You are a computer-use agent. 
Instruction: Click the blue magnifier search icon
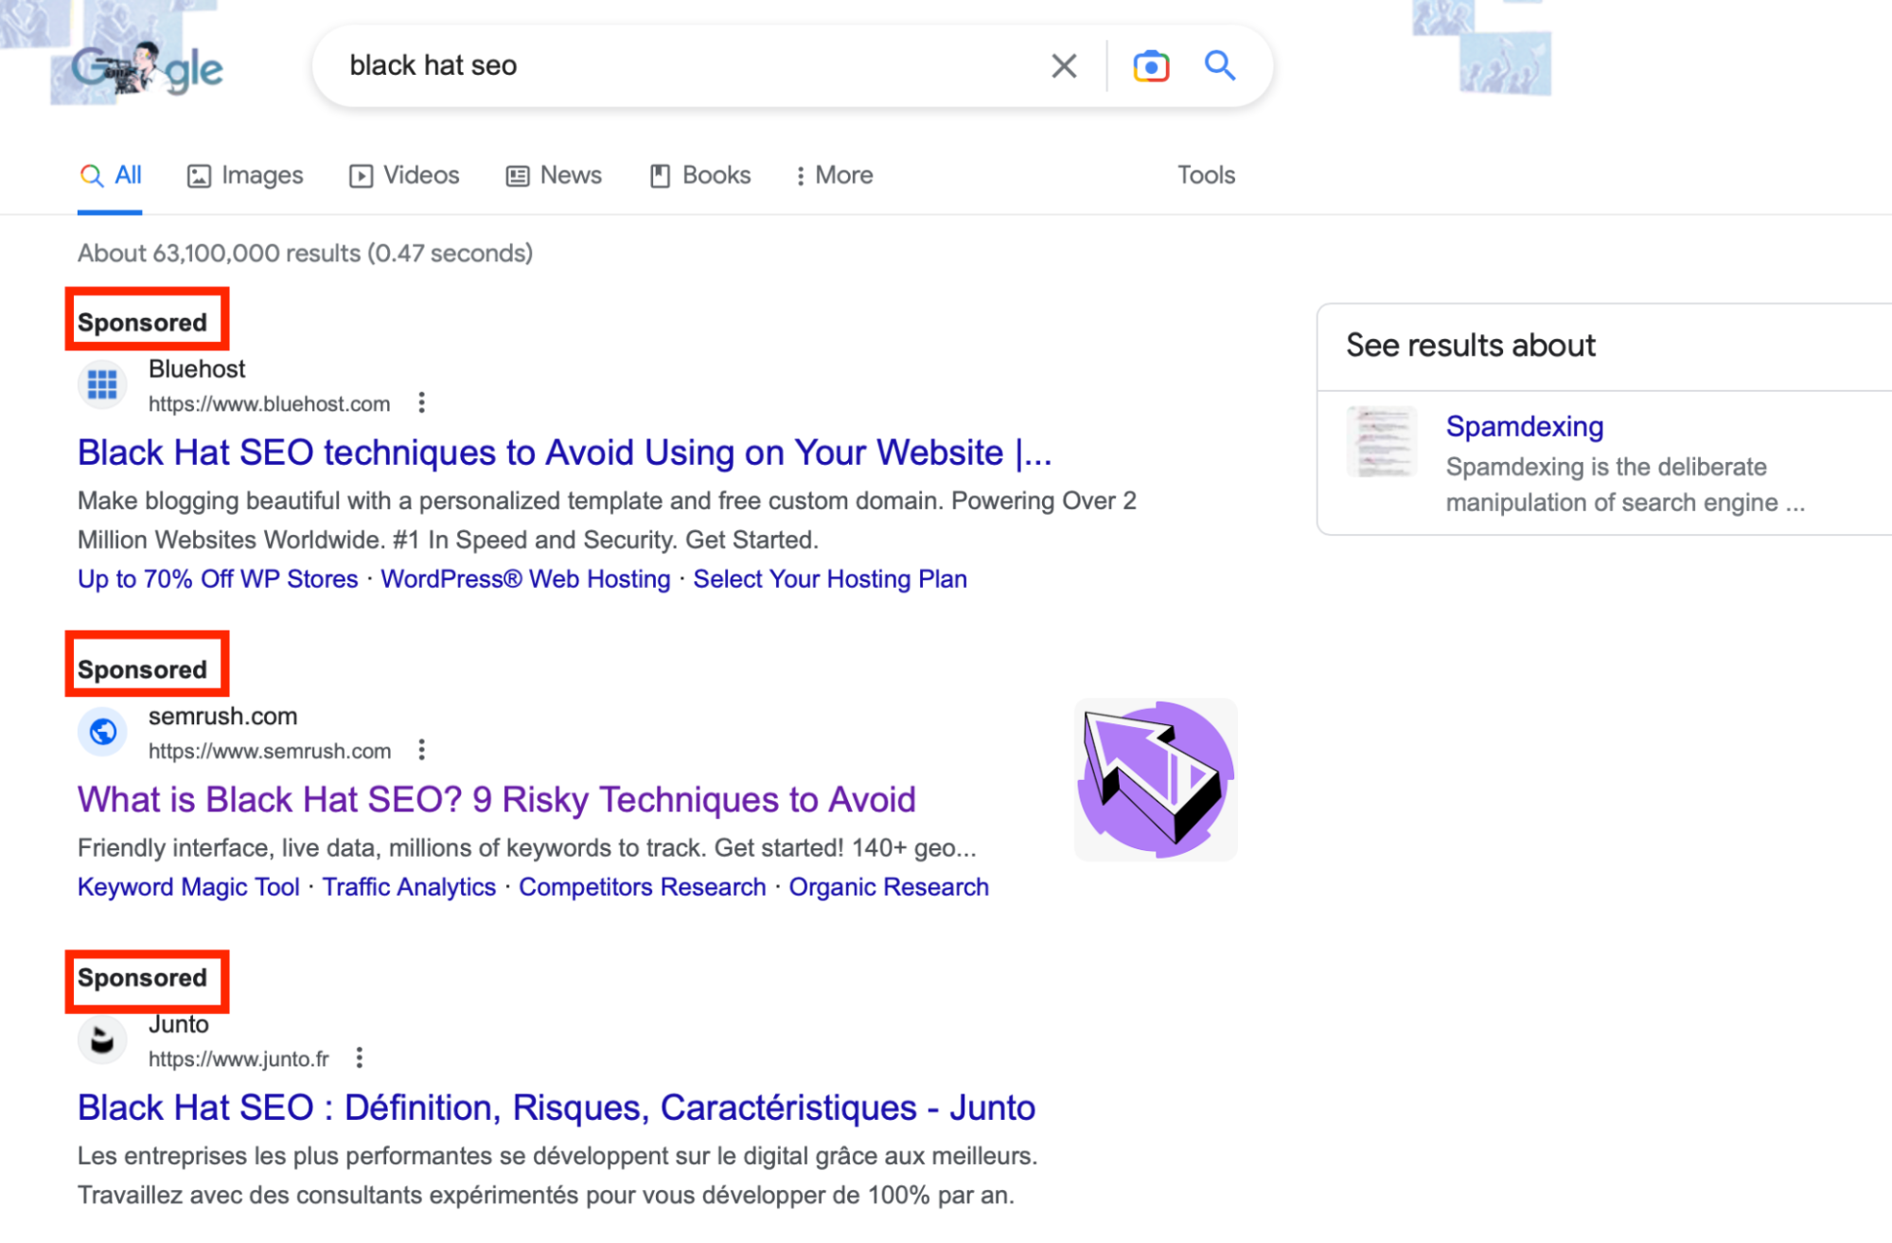(1219, 65)
